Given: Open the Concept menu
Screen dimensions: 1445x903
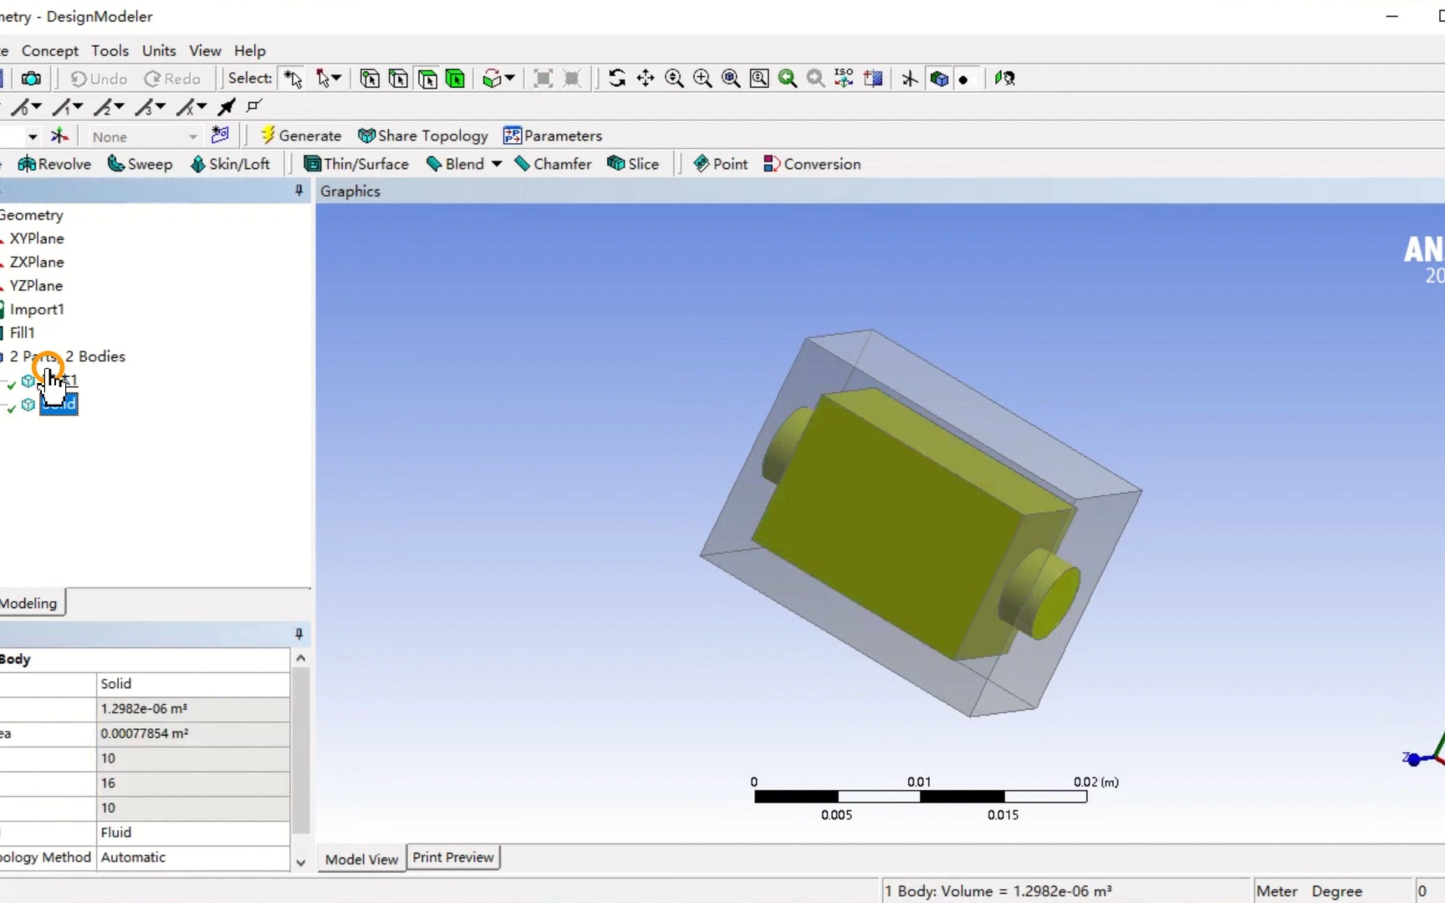Looking at the screenshot, I should click(50, 51).
